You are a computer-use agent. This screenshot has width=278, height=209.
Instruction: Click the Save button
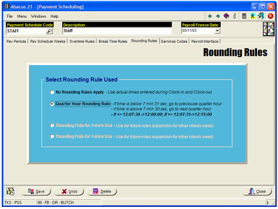[x=36, y=191]
